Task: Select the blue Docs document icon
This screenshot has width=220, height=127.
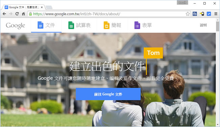Action: 40,25
